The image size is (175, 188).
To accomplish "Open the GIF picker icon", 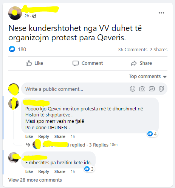I will 152,89.
